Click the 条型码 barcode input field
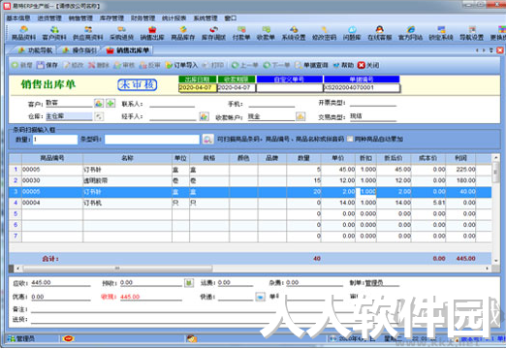Viewport: 506px width, 349px height. click(152, 140)
